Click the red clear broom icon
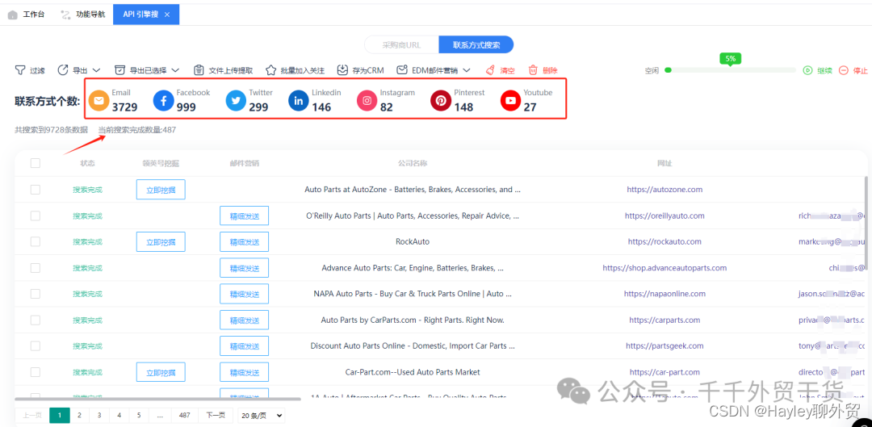Image resolution: width=872 pixels, height=427 pixels. coord(490,70)
